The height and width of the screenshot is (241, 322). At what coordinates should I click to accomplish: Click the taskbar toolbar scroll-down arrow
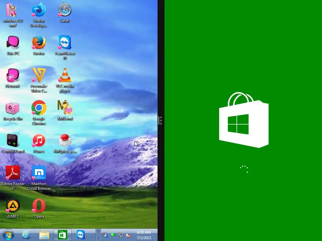tap(98, 238)
